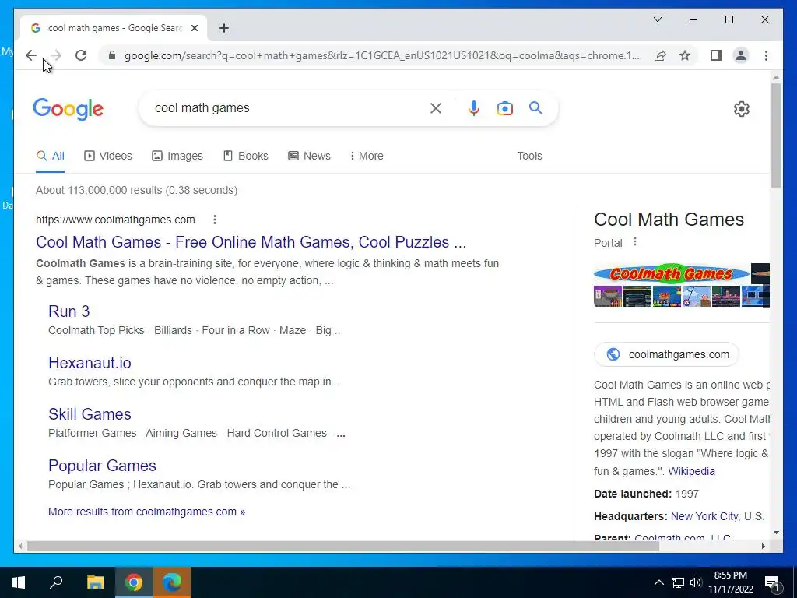Click the Coolmath Games logo image

click(671, 273)
